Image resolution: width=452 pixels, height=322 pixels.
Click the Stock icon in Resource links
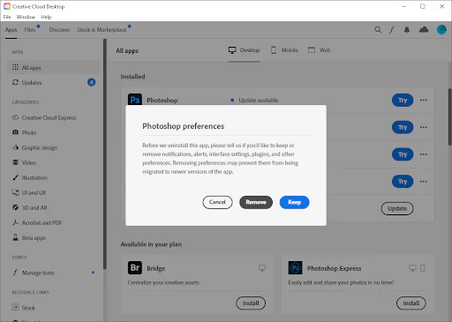[15, 307]
